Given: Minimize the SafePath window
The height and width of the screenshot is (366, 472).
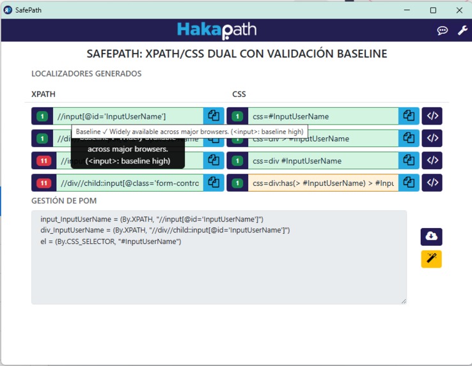Looking at the screenshot, I should tap(407, 10).
